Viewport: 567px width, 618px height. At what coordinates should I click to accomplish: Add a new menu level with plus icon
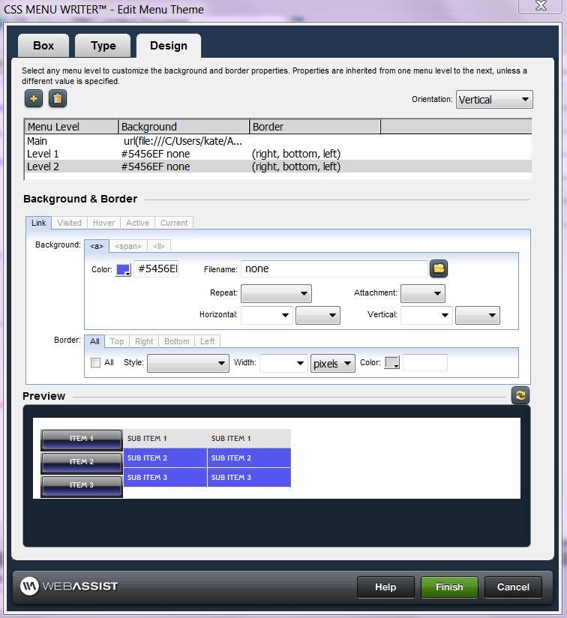pos(34,98)
